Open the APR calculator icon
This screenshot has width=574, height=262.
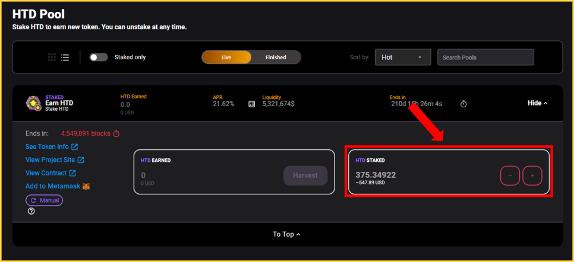251,104
